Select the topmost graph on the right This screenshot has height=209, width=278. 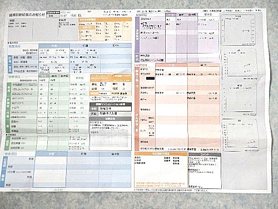click(239, 30)
